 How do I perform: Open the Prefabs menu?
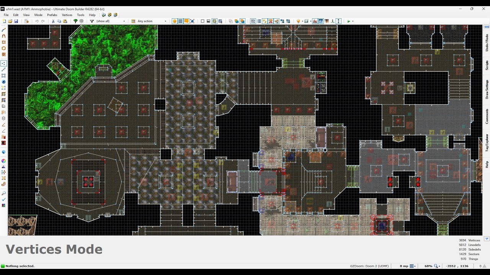52,15
